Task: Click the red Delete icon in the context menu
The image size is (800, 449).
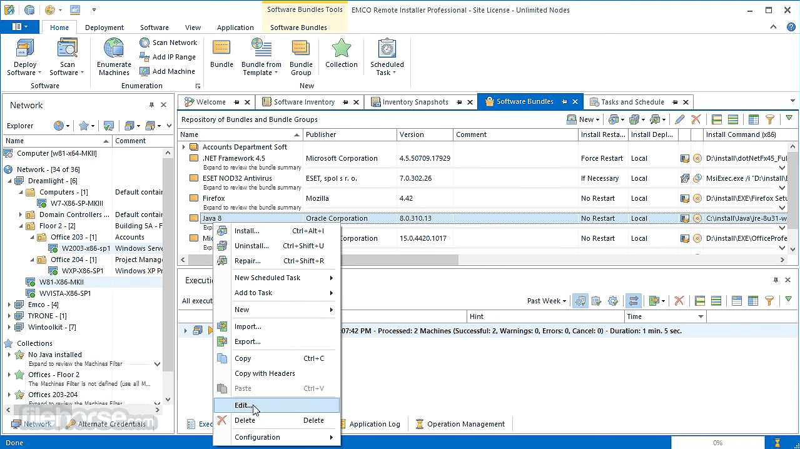Action: point(222,420)
